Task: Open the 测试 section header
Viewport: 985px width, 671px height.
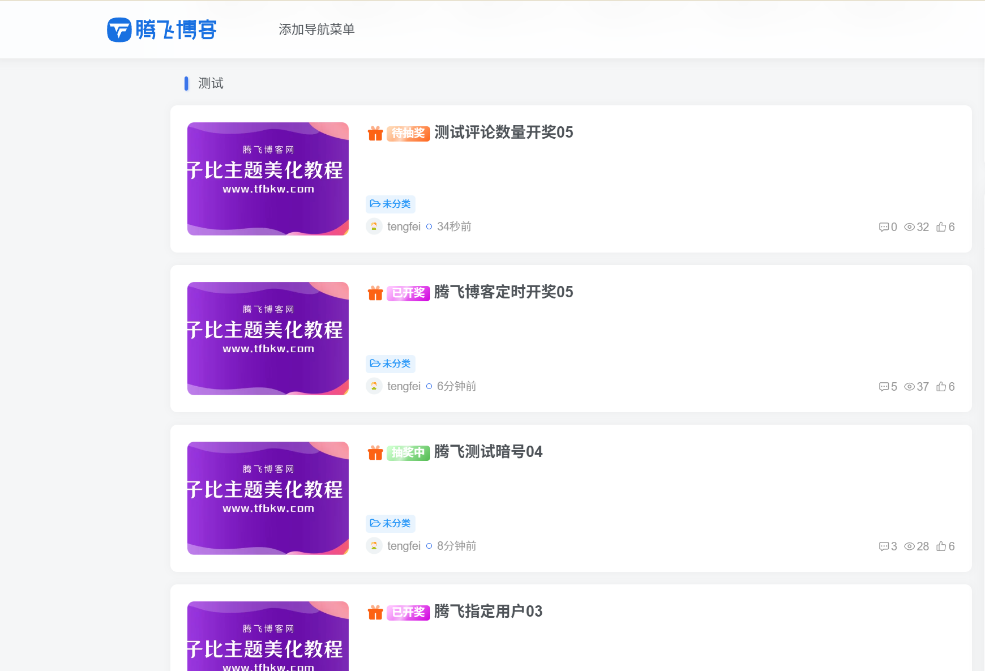Action: (209, 83)
